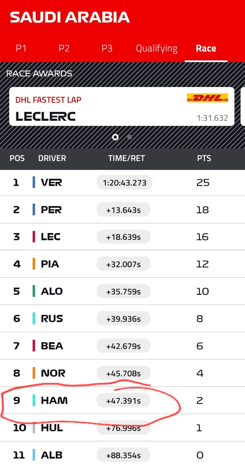This screenshot has height=464, width=245.
Task: Click the BEA +42.679s time badge
Action: [123, 346]
